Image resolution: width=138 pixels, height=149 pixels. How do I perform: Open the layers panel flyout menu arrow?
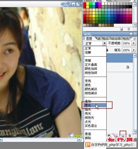point(135,39)
